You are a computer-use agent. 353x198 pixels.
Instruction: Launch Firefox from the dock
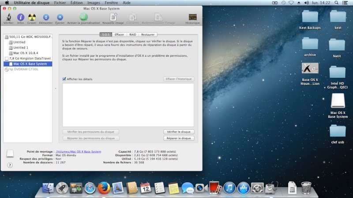click(104, 188)
